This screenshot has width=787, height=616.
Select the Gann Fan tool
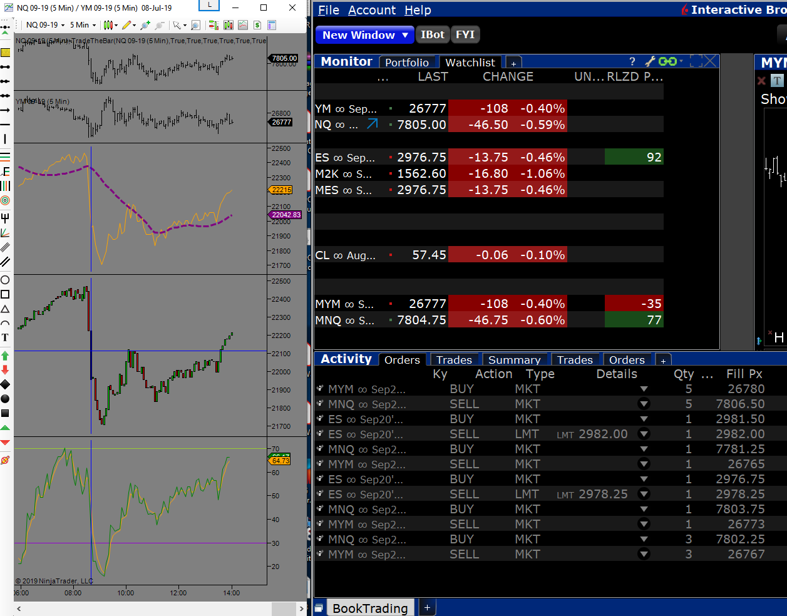[5, 232]
